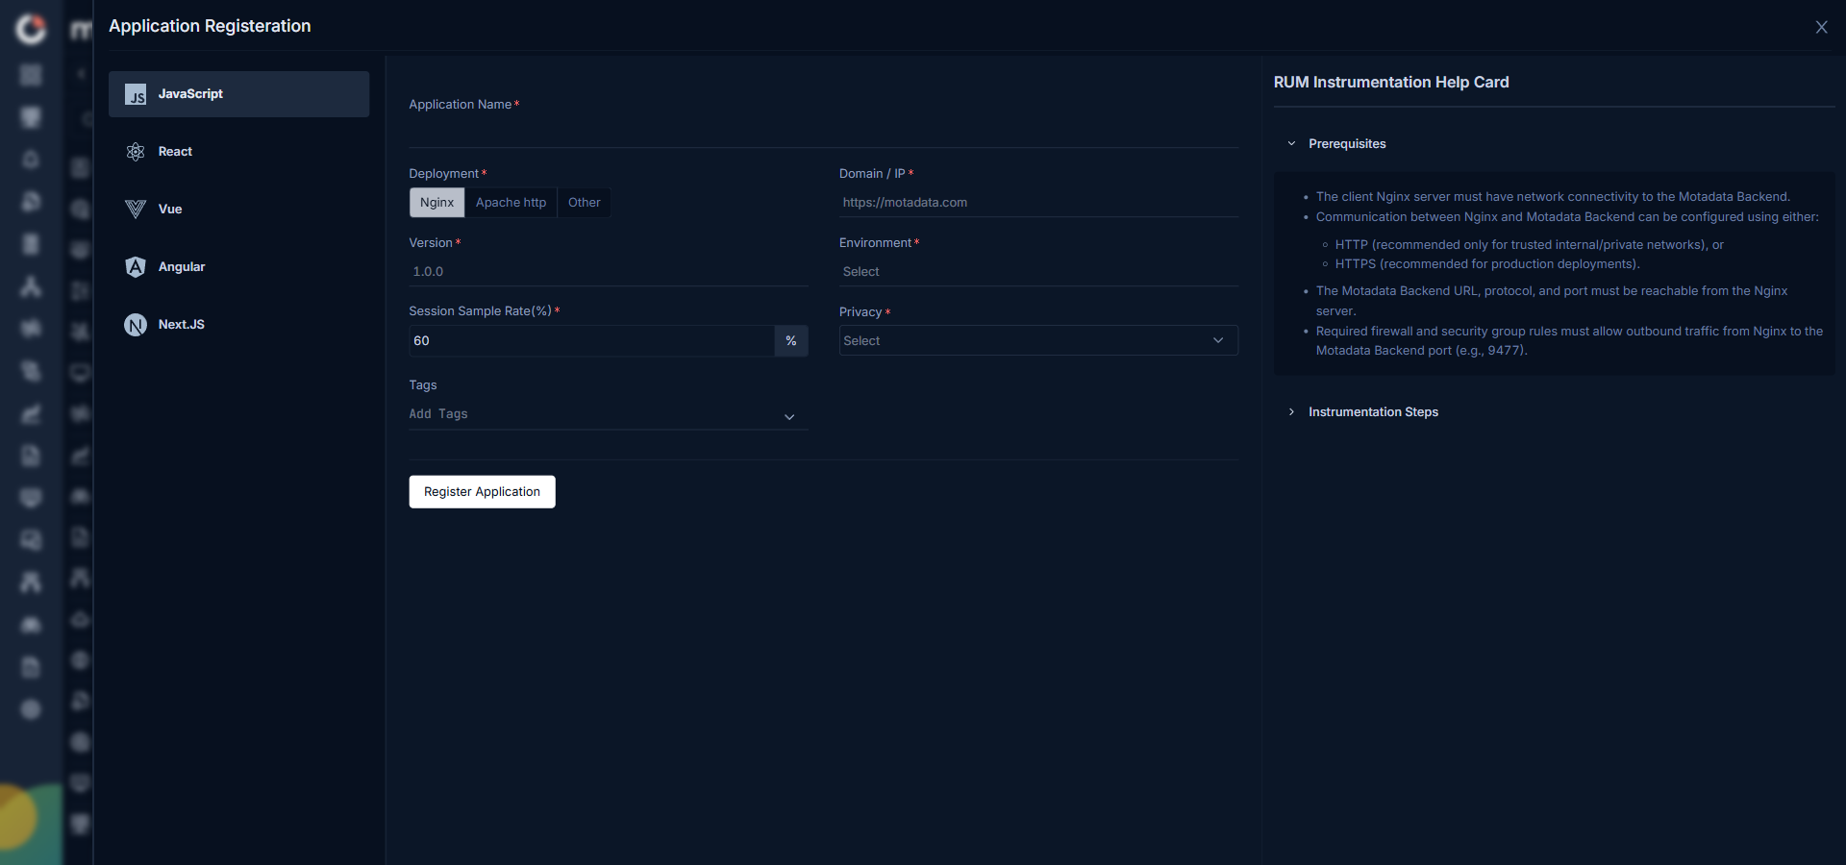The height and width of the screenshot is (865, 1846).
Task: Open the Privacy dropdown
Action: point(1038,340)
